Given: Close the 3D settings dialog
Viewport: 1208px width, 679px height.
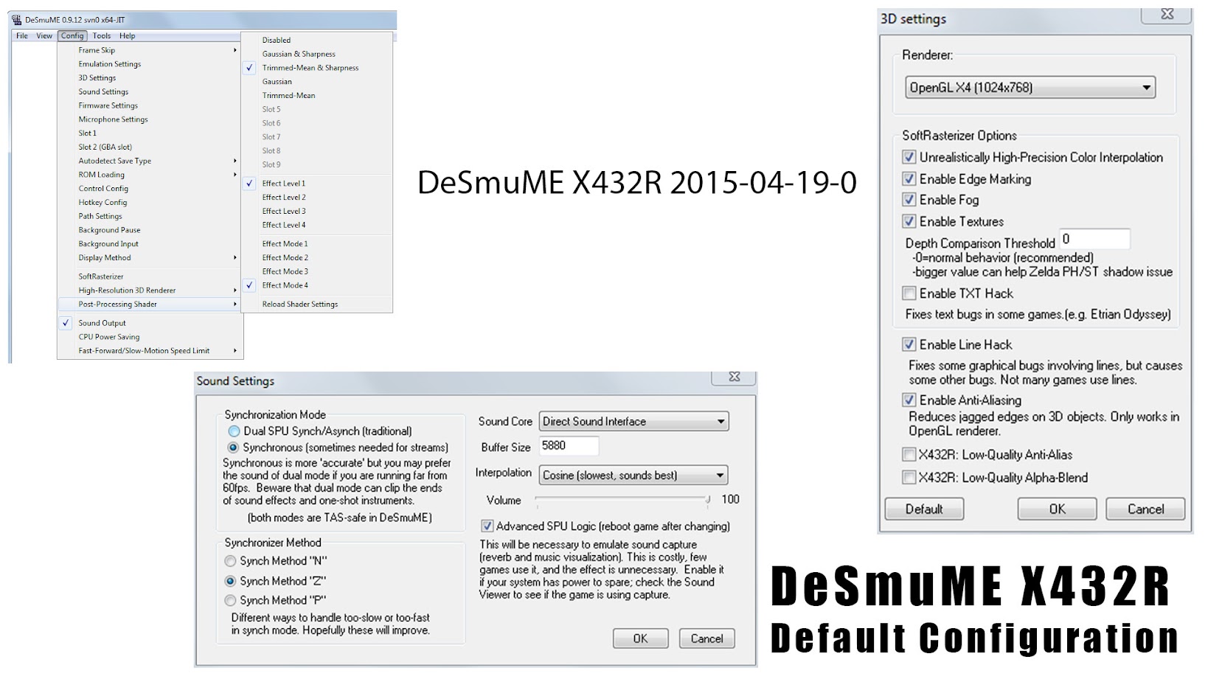Looking at the screenshot, I should coord(1167,15).
